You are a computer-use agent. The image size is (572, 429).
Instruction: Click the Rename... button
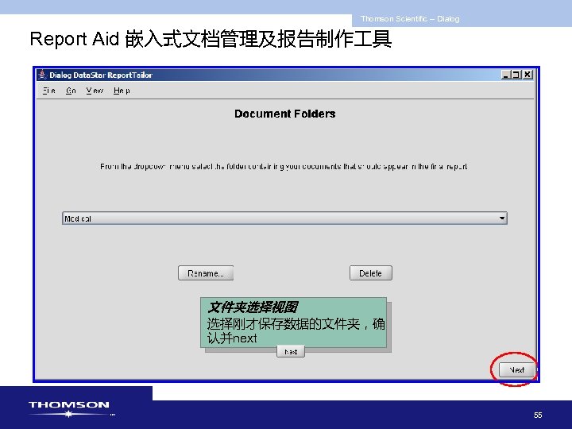tap(206, 273)
